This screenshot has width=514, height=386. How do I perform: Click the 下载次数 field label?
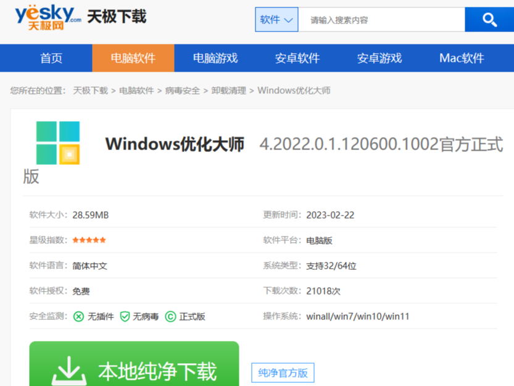pos(282,291)
